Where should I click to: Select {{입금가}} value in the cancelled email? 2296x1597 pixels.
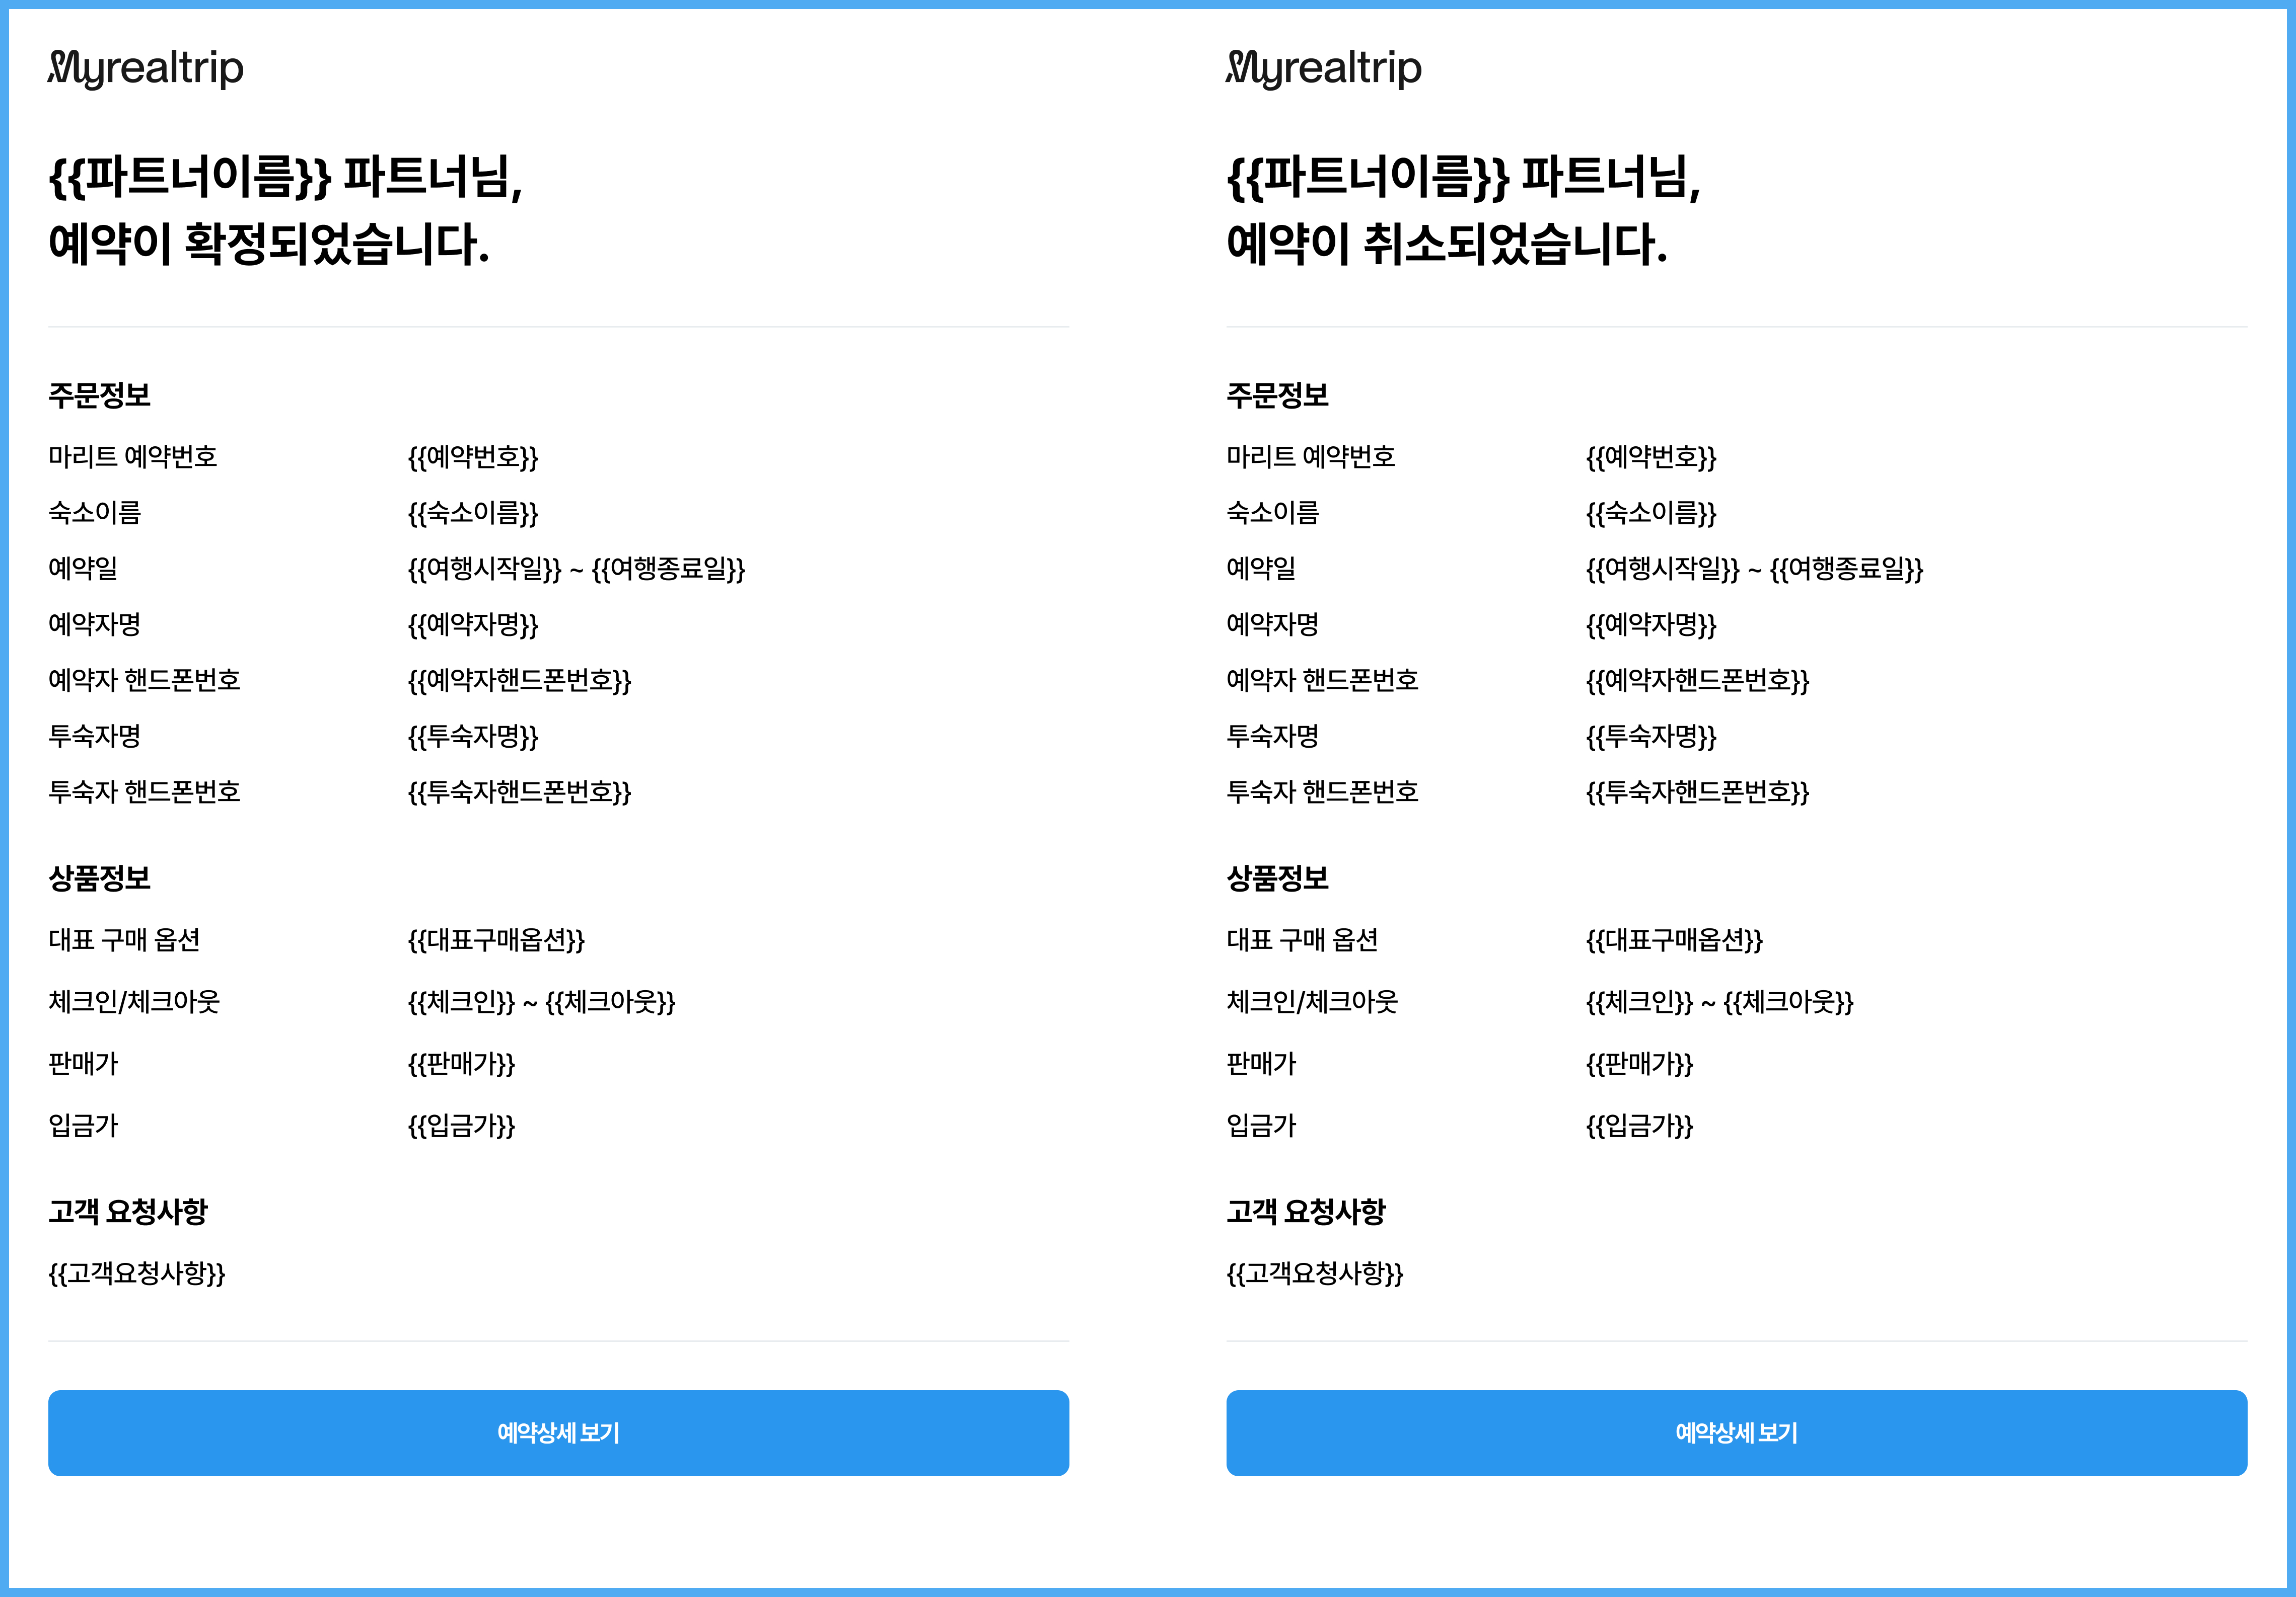click(x=1639, y=1126)
